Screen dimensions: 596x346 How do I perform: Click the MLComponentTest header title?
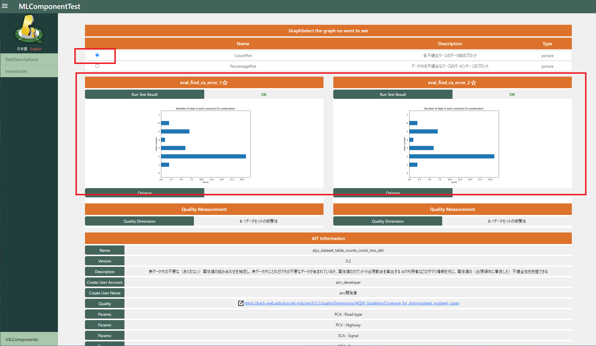click(49, 6)
